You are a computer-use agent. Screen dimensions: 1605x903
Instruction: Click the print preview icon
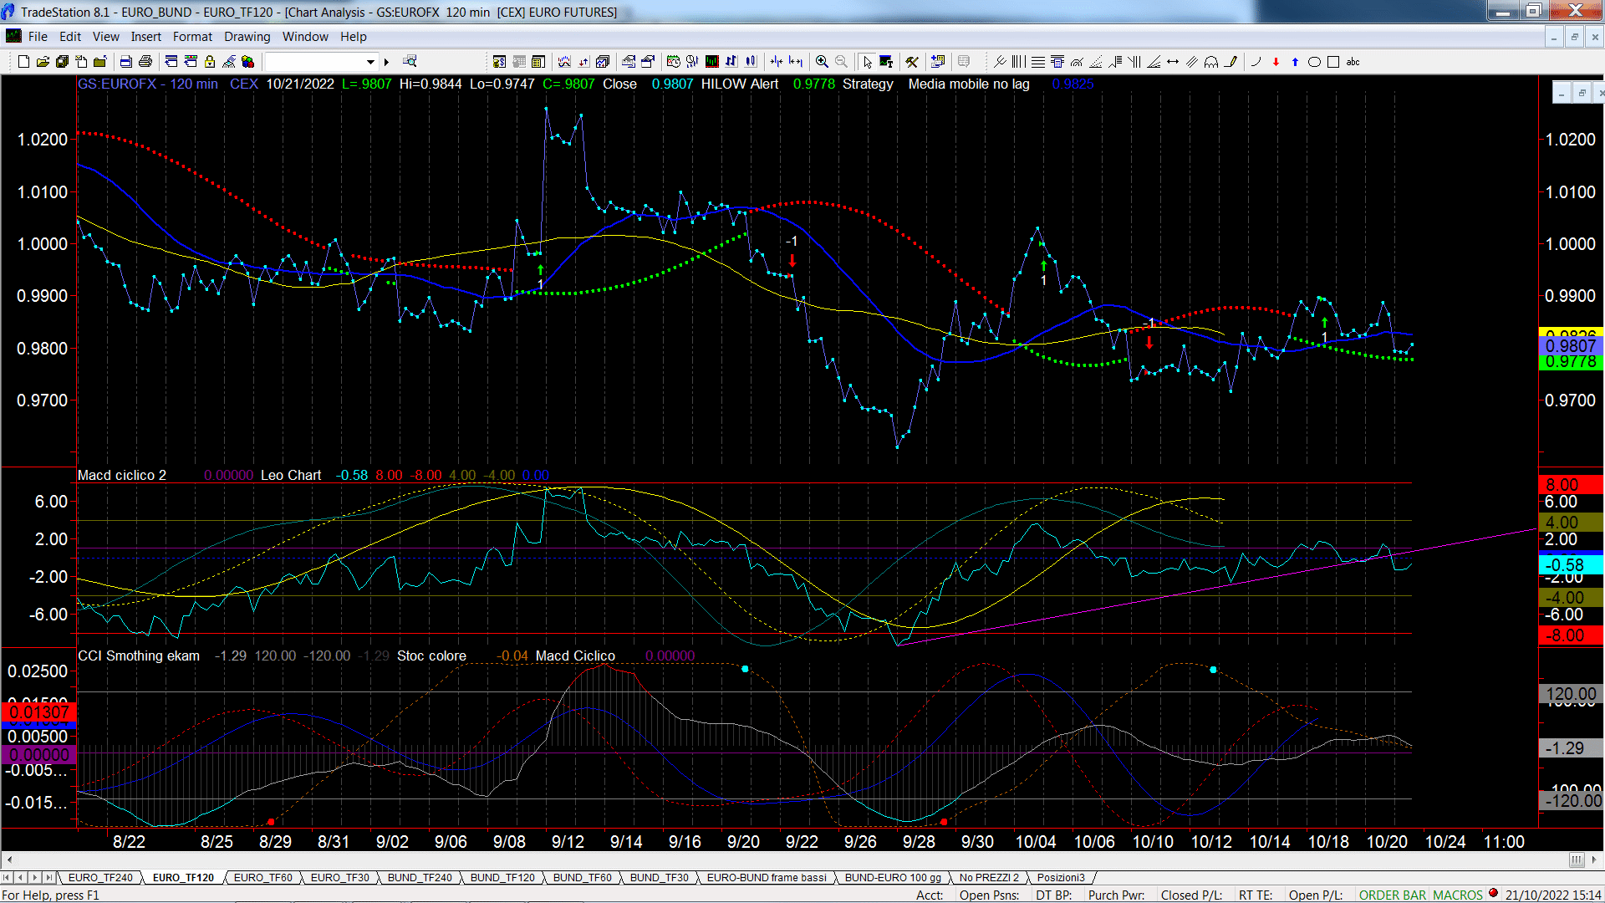tap(126, 61)
